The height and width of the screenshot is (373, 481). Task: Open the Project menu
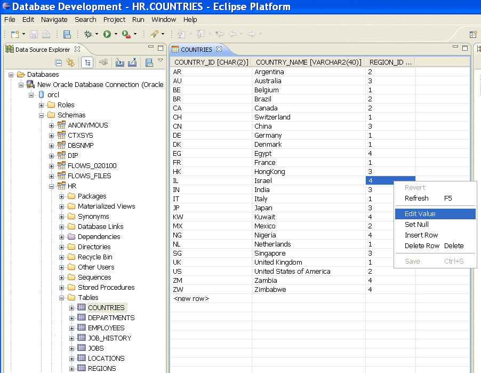pyautogui.click(x=114, y=19)
